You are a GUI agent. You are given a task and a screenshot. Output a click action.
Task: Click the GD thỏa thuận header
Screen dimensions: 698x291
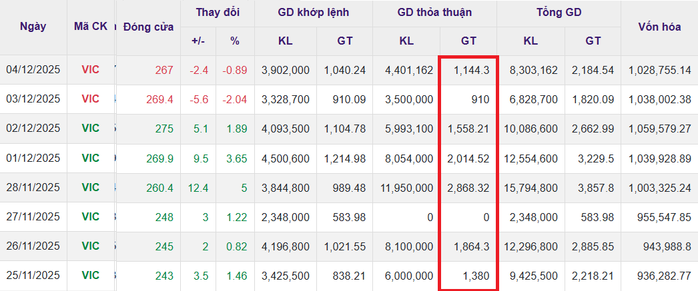coord(434,13)
